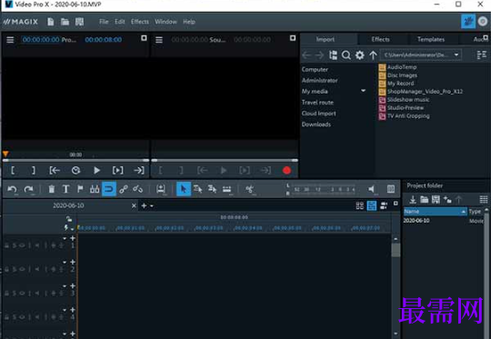Open media pool options gear
Viewport: 500px width, 339px height.
pyautogui.click(x=360, y=55)
